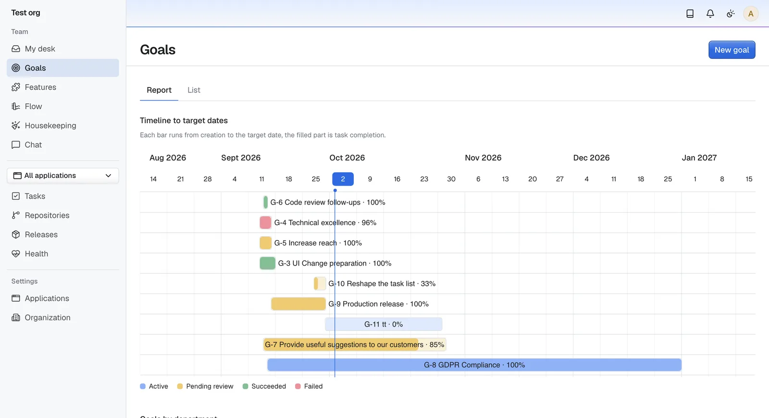Click the red G-4 Technical excellence bar
Screen dimensions: 769x418
point(265,223)
